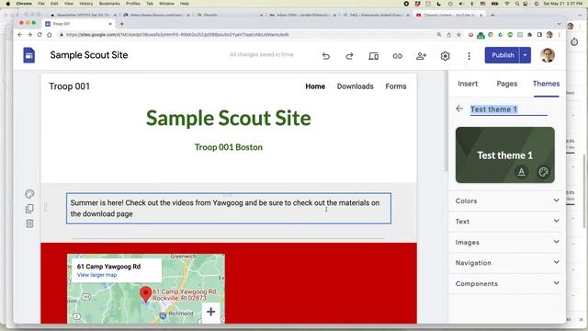The height and width of the screenshot is (331, 588).
Task: Click the Troop 001 Boston subheading
Action: point(229,147)
